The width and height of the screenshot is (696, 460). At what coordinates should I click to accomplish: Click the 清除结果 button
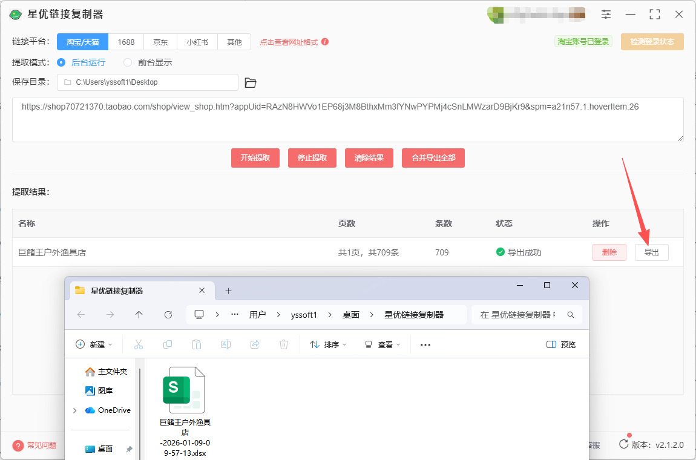click(x=369, y=158)
